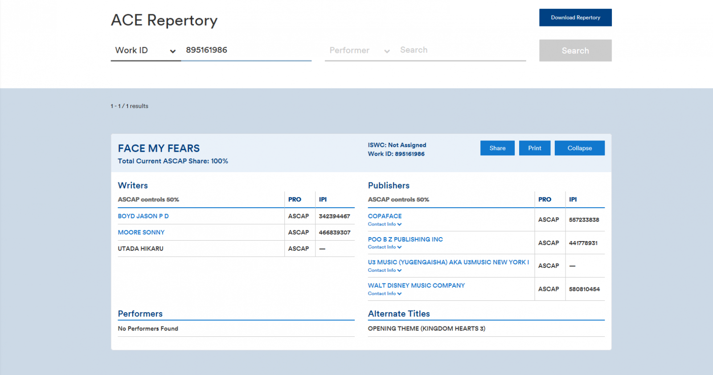
Task: Print the FACE MY FEARS result
Action: pos(535,148)
